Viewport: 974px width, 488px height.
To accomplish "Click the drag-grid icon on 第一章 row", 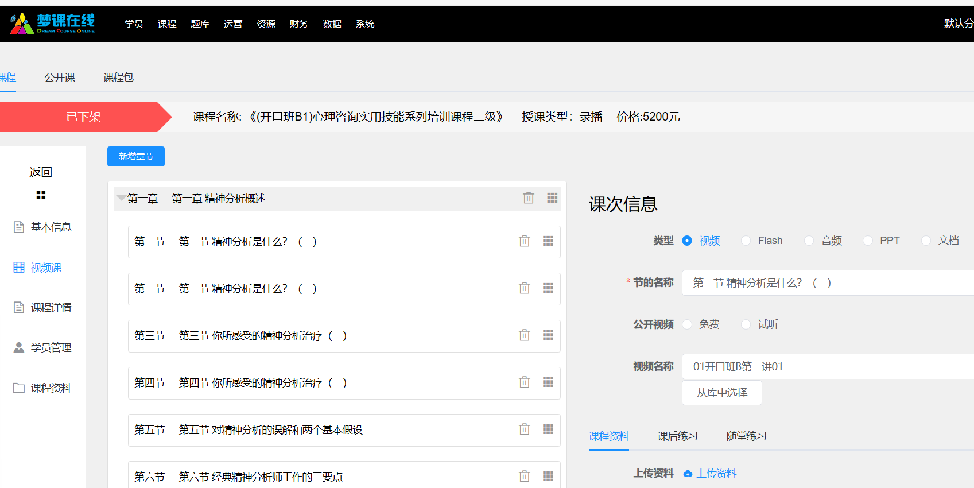I will click(552, 197).
